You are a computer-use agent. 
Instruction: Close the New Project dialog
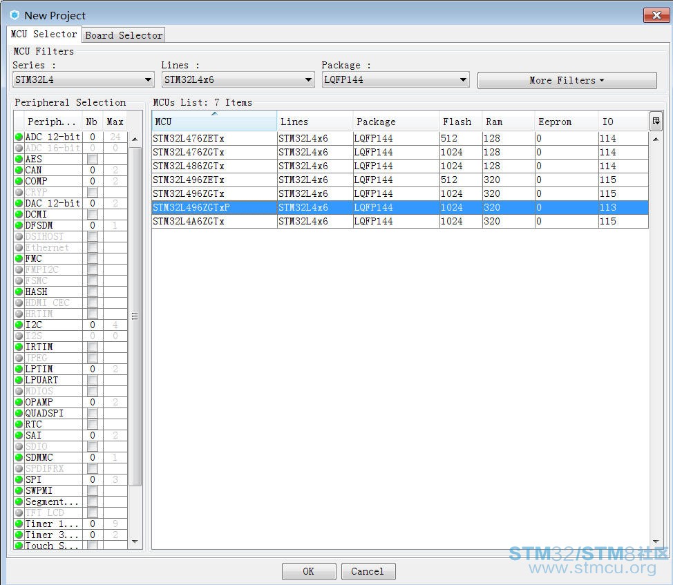[656, 15]
